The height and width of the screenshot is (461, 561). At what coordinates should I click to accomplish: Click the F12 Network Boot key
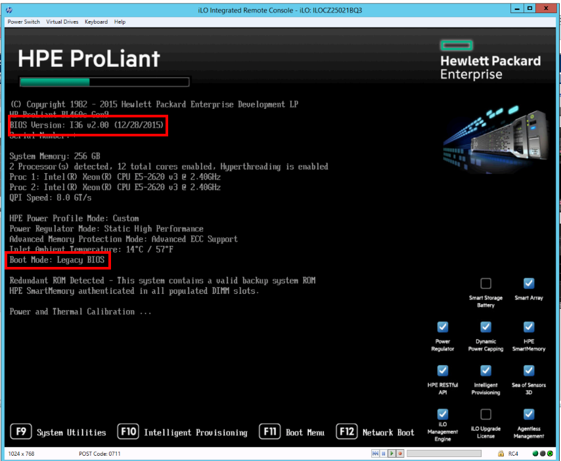click(x=347, y=431)
